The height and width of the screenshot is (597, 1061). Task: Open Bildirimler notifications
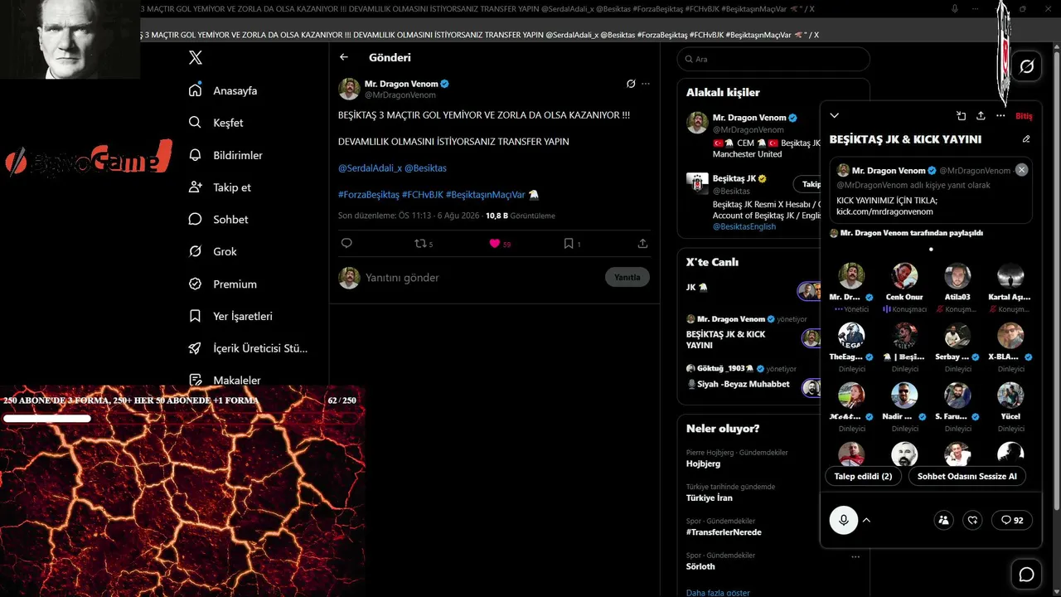point(225,155)
